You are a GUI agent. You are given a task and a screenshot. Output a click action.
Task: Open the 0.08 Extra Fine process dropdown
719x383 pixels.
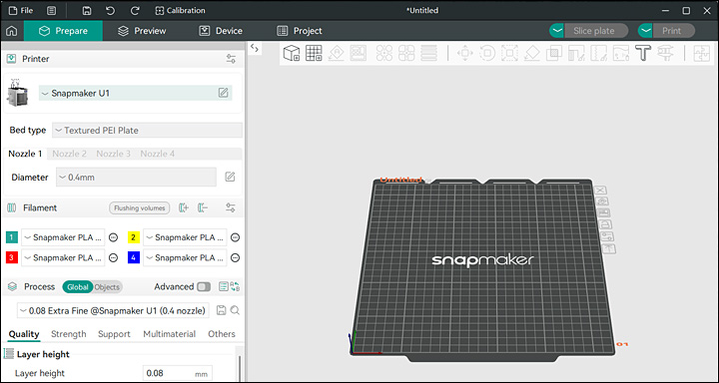pos(113,310)
